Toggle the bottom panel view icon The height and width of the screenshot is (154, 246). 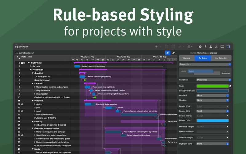click(222, 47)
